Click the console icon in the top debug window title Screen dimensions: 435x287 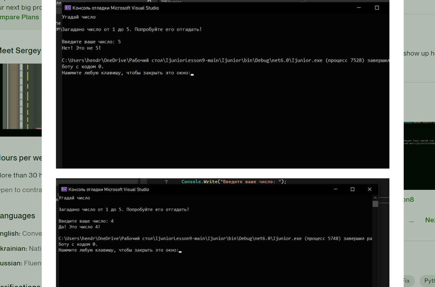(67, 8)
